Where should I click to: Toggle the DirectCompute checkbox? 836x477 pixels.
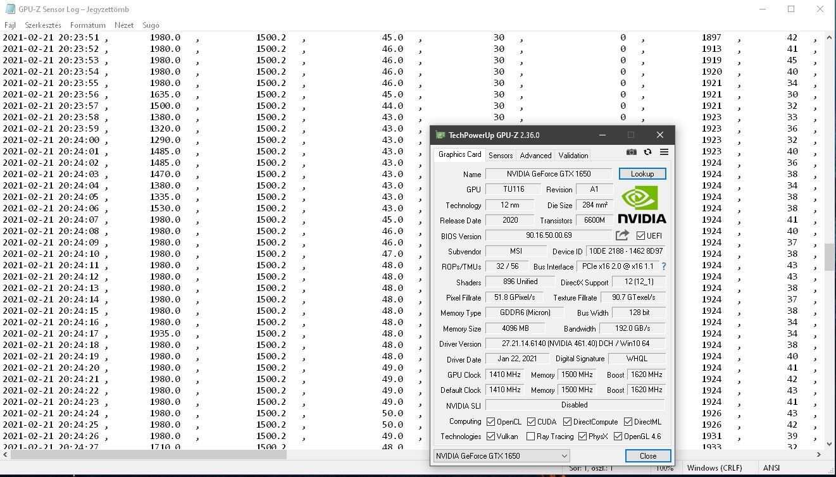(x=567, y=421)
